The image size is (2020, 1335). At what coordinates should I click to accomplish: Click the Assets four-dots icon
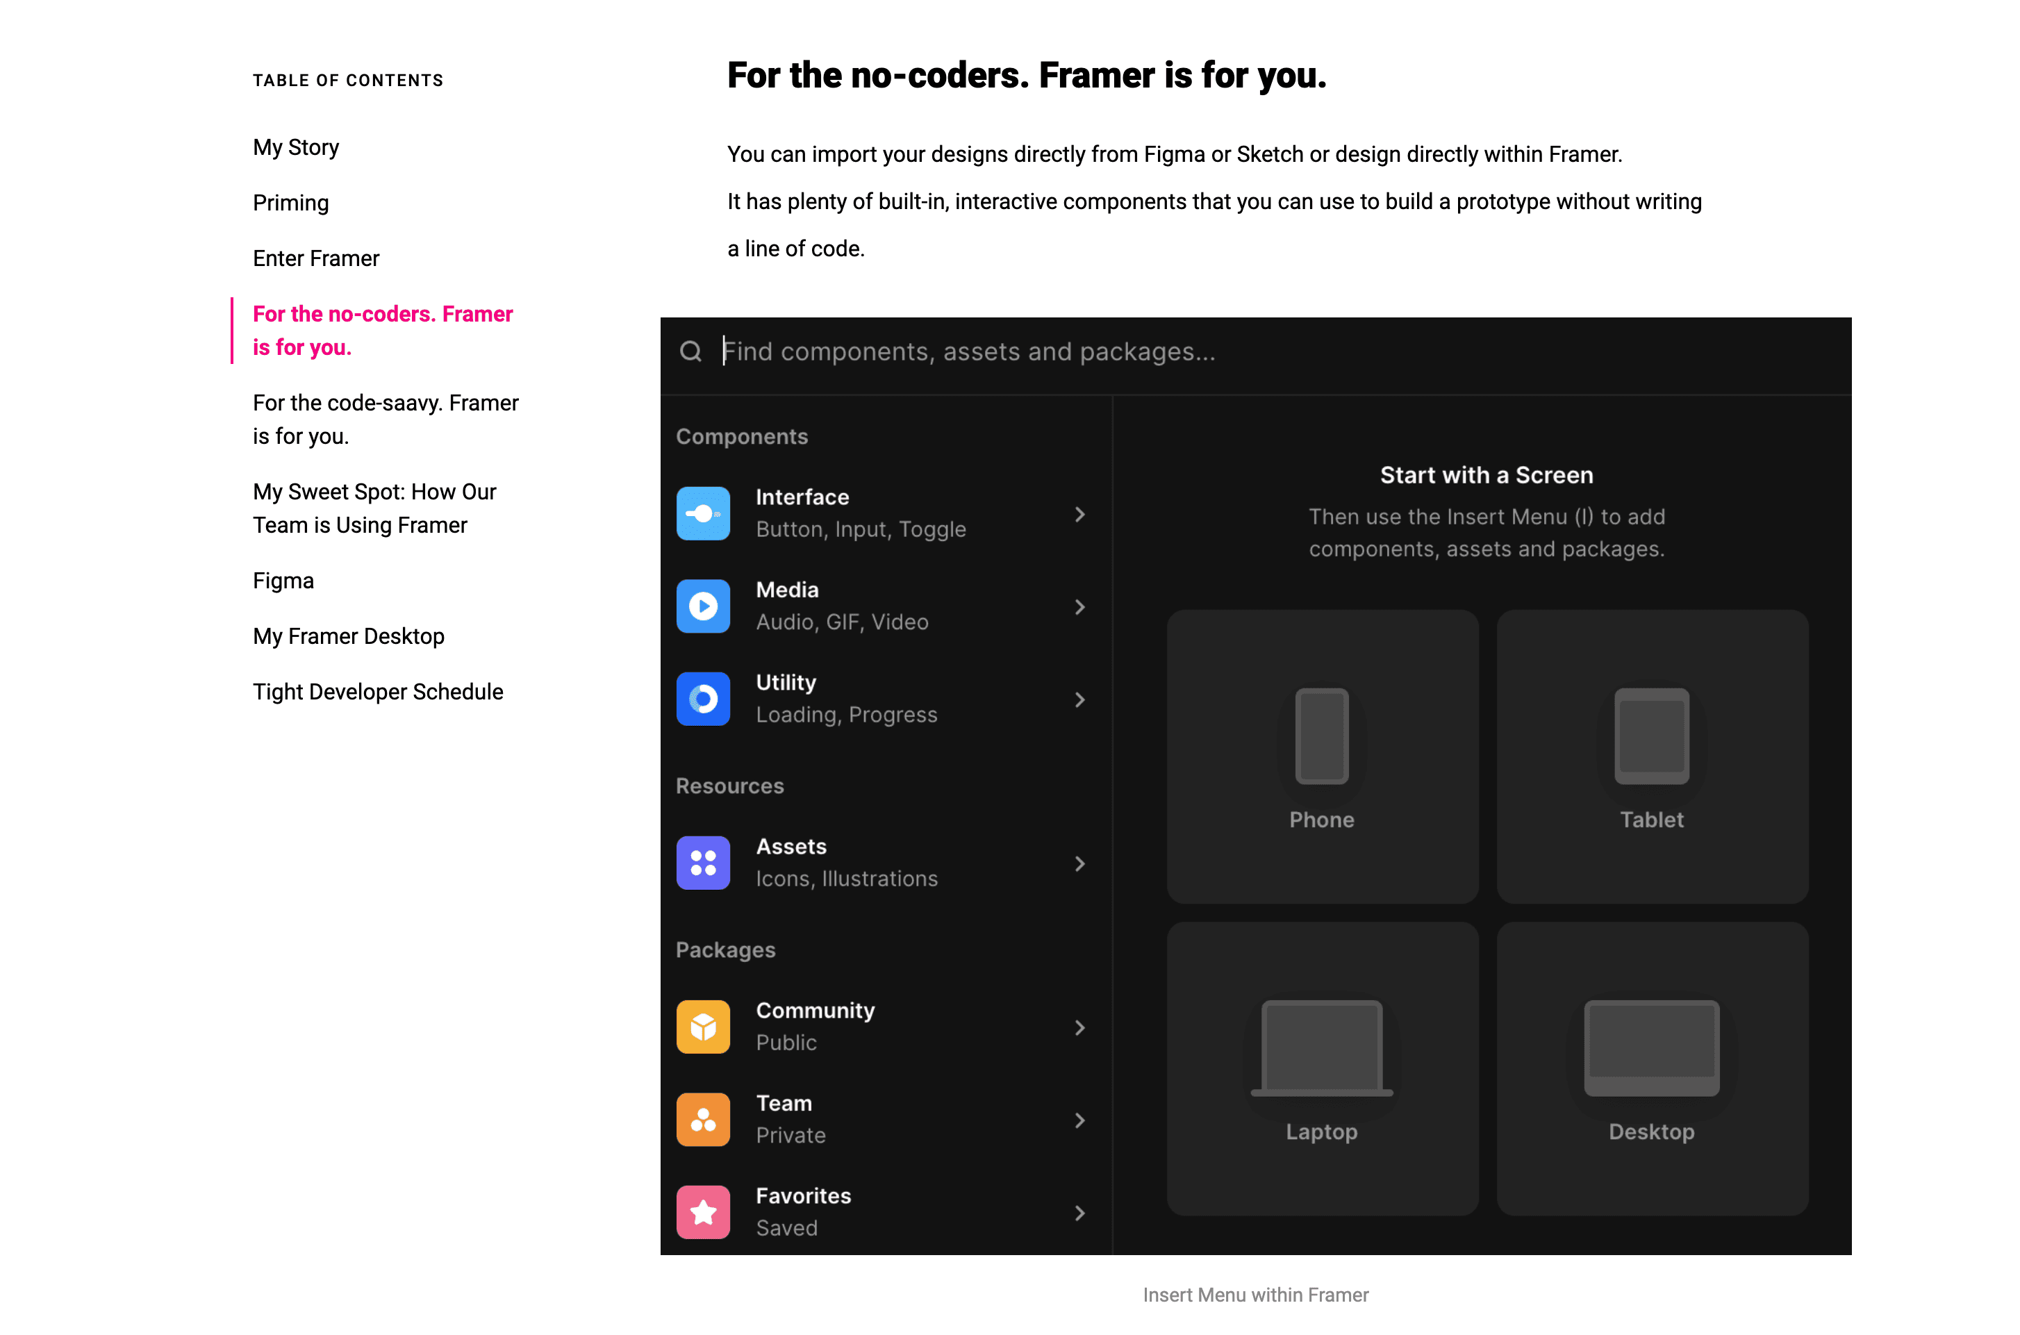click(x=702, y=863)
